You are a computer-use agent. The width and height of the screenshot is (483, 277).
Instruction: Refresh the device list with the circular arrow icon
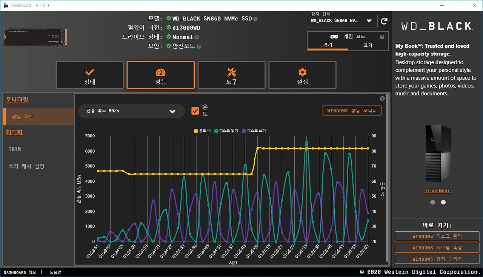pyautogui.click(x=384, y=21)
